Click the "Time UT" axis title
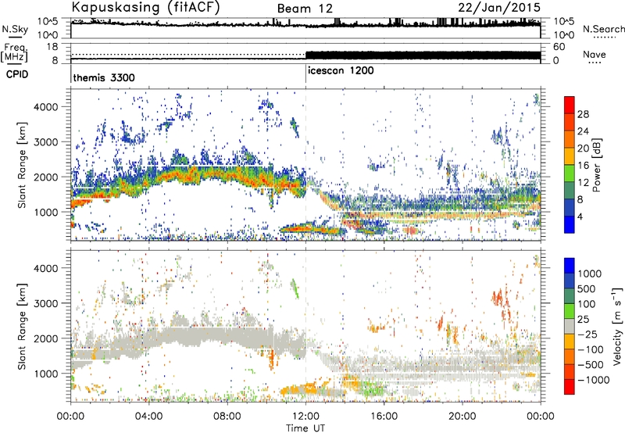Image resolution: width=625 pixels, height=433 pixels. (305, 428)
